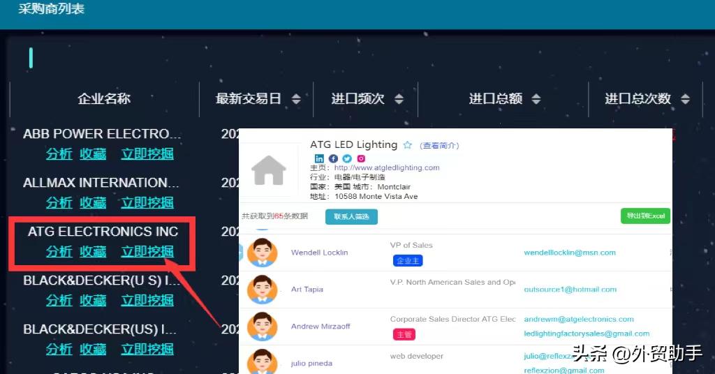The width and height of the screenshot is (715, 374).
Task: Click 分析 under BLACK&DECKER(U S)
Action: point(59,300)
